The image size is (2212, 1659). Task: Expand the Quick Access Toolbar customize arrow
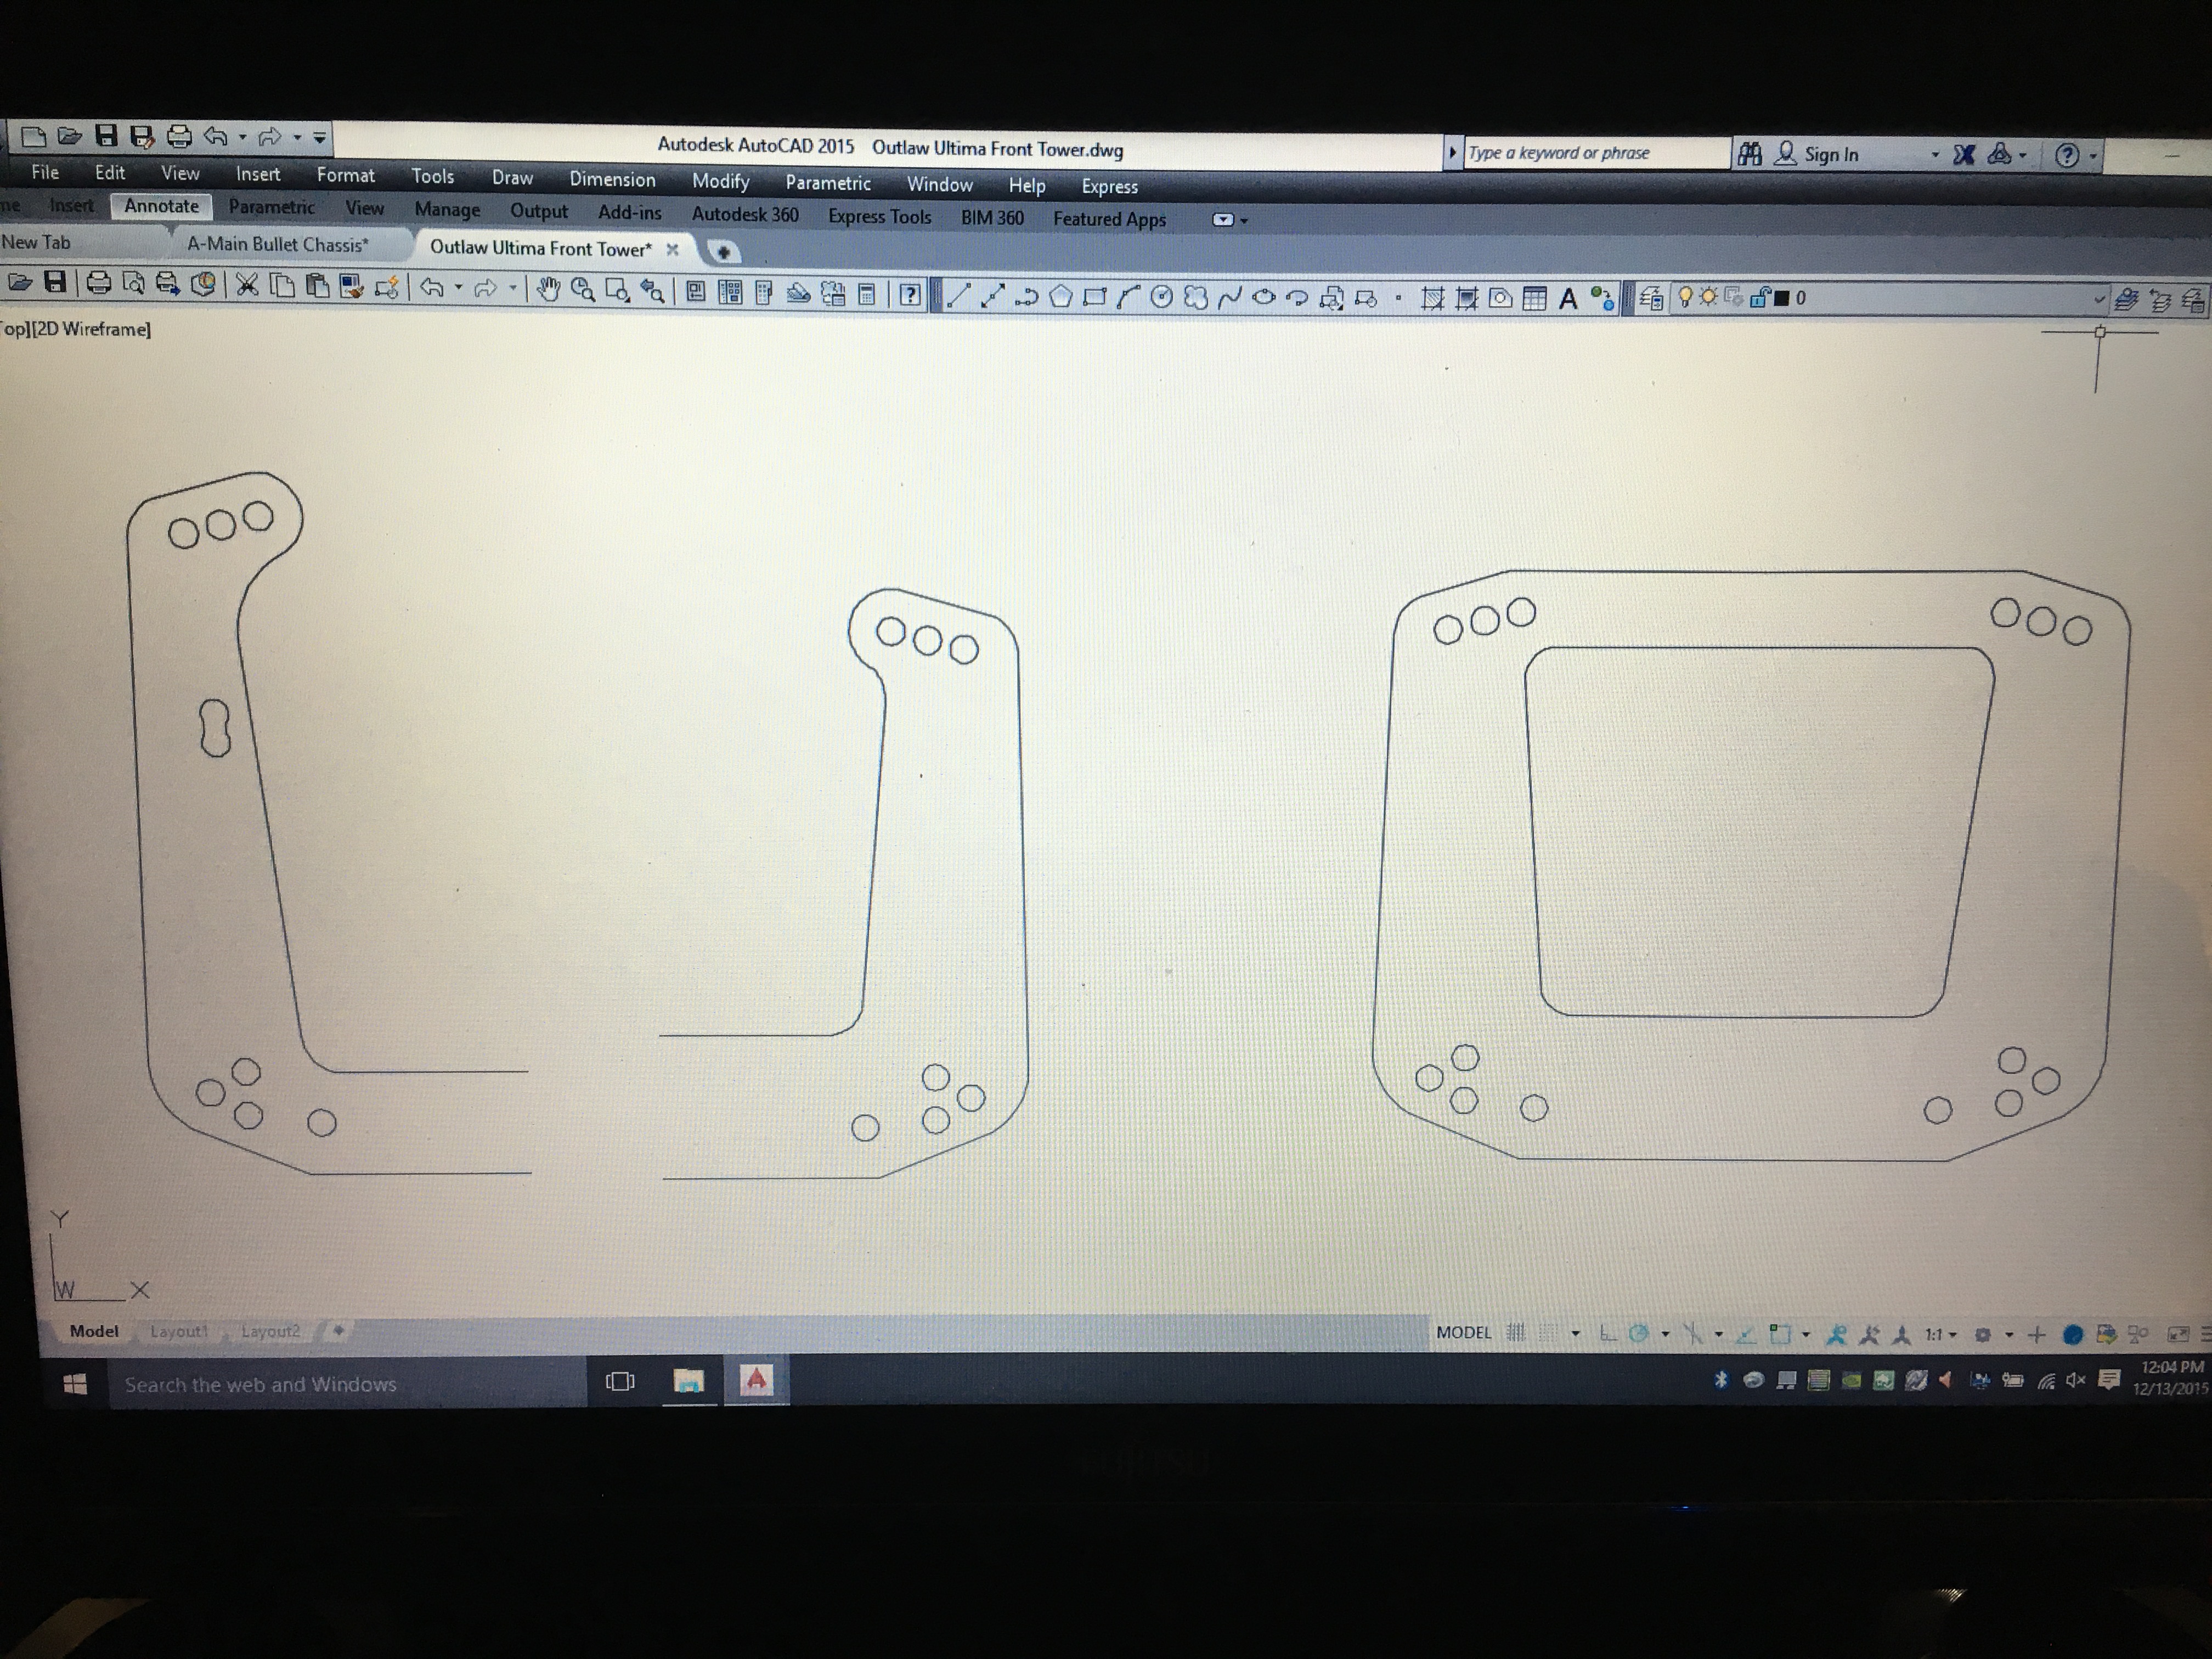pos(319,138)
